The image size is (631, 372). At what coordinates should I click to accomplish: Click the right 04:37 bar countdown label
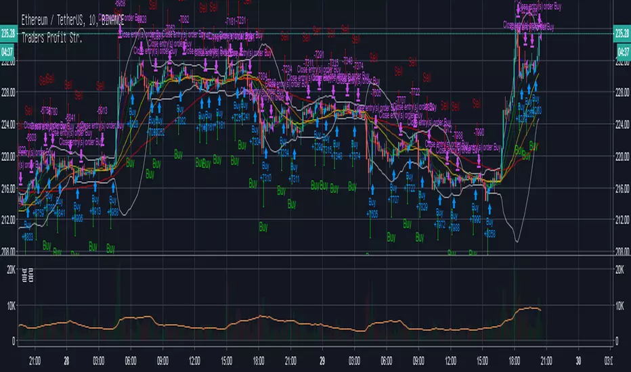click(x=623, y=51)
